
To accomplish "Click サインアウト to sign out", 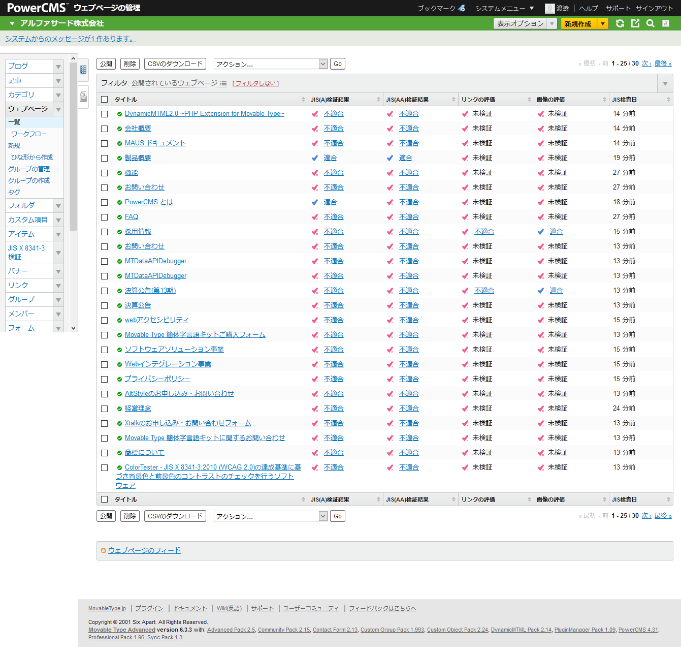I will (x=654, y=8).
